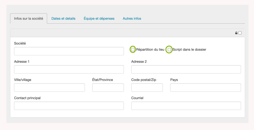Click the padlock icon in panel header
This screenshot has height=130, width=254.
point(236,33)
